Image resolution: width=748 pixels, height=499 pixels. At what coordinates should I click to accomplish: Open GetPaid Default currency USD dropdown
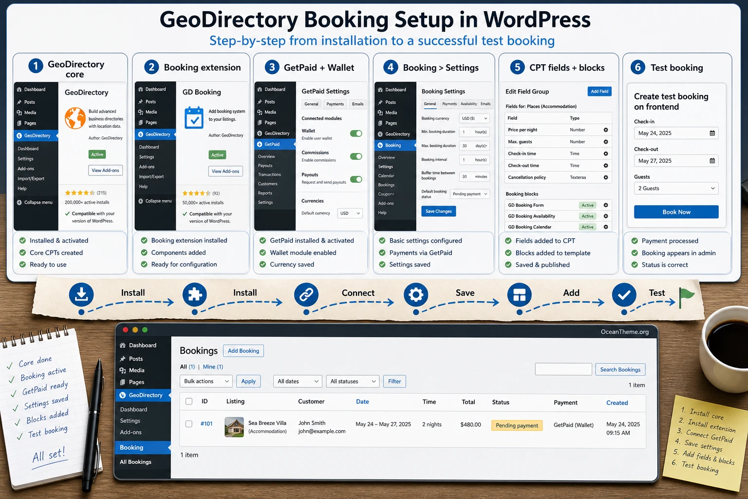coord(350,213)
